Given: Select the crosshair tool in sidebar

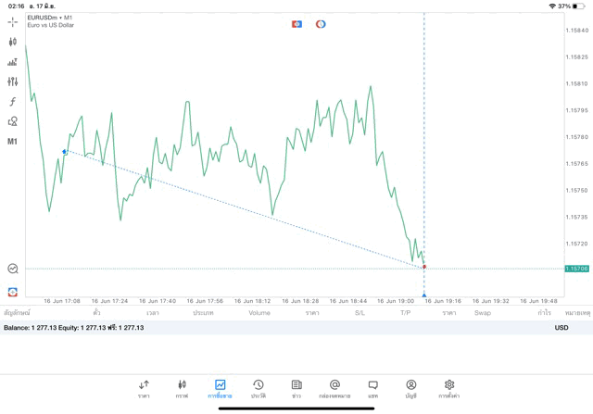Looking at the screenshot, I should 13,21.
